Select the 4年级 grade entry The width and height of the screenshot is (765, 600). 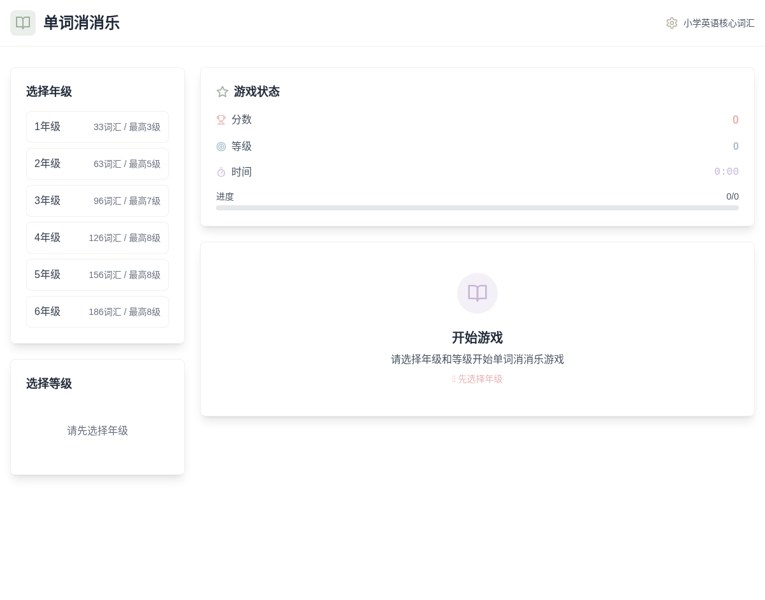(x=98, y=238)
